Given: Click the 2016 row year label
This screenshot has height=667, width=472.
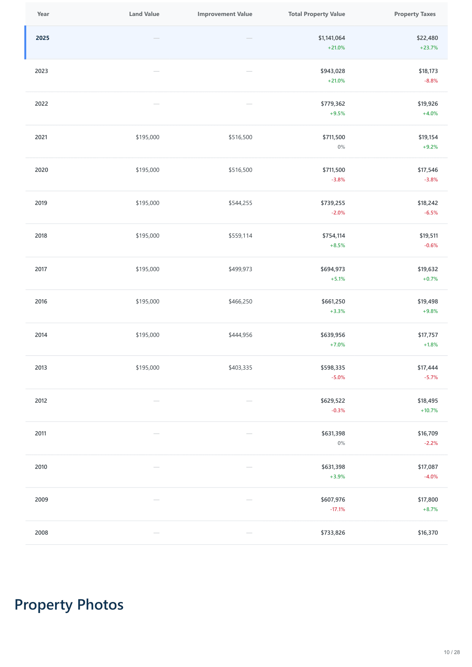Looking at the screenshot, I should pos(41,302).
